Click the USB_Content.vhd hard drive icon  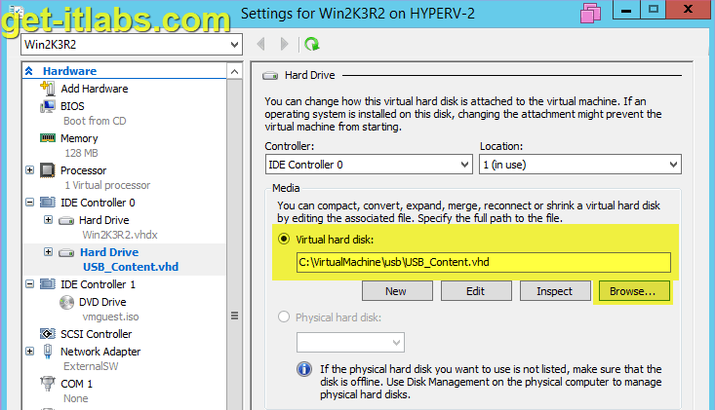66,252
